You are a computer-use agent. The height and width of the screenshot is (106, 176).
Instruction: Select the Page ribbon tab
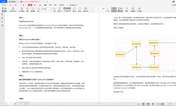tap(50, 5)
